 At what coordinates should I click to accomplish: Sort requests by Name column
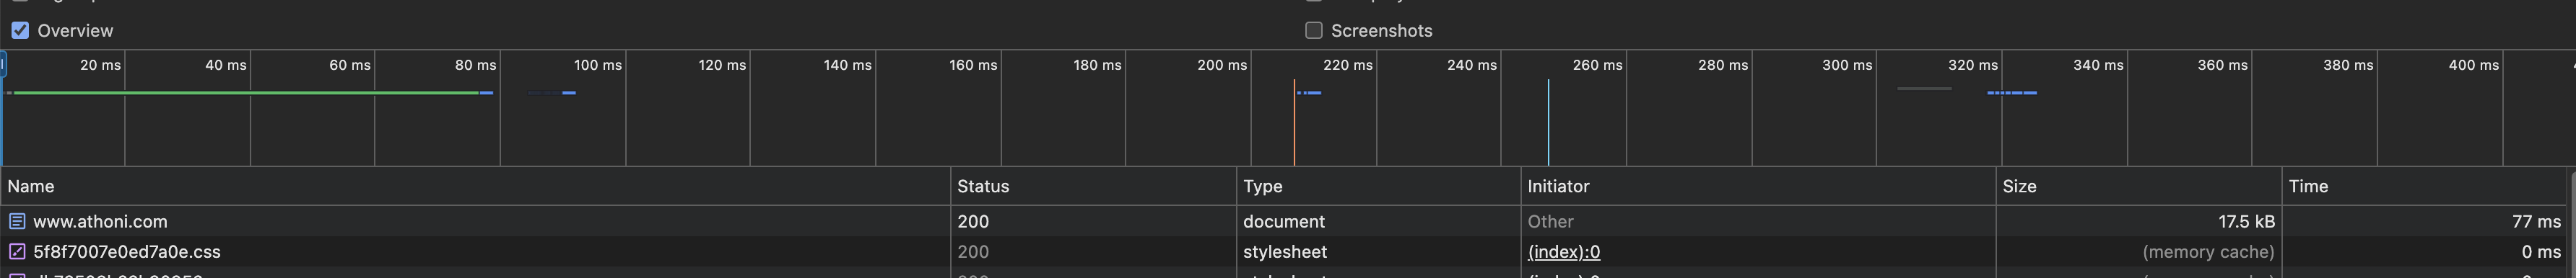click(475, 187)
